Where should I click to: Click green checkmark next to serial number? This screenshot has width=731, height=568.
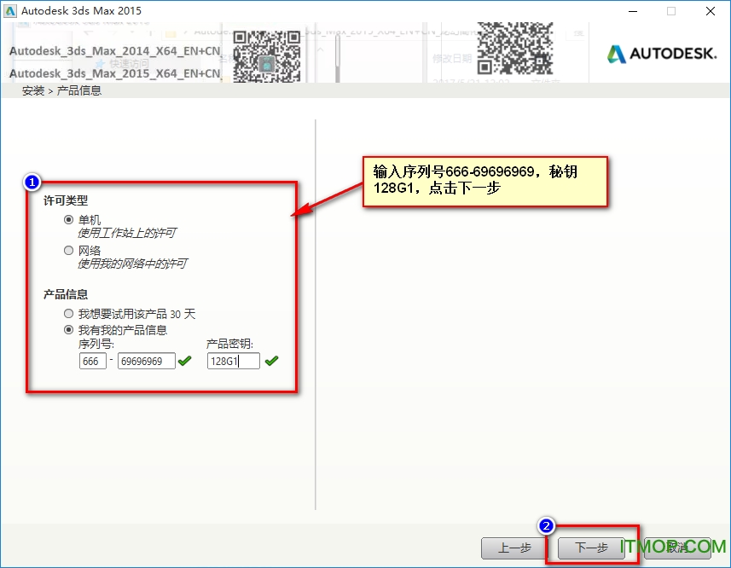click(184, 361)
